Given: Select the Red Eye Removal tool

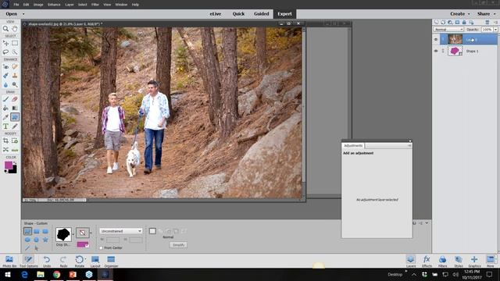Looking at the screenshot, I should pos(5,66).
